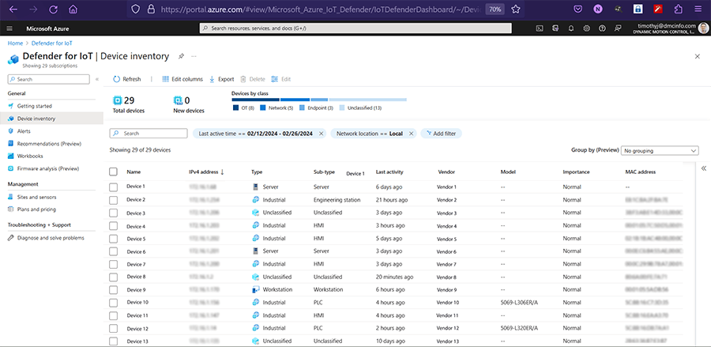The height and width of the screenshot is (347, 711).
Task: Tick the checkbox for Device 4
Action: pyautogui.click(x=113, y=226)
